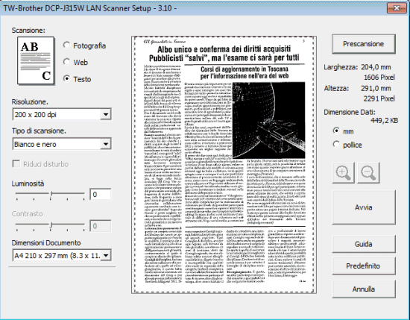Click the Luminosità value input field

coord(101,195)
